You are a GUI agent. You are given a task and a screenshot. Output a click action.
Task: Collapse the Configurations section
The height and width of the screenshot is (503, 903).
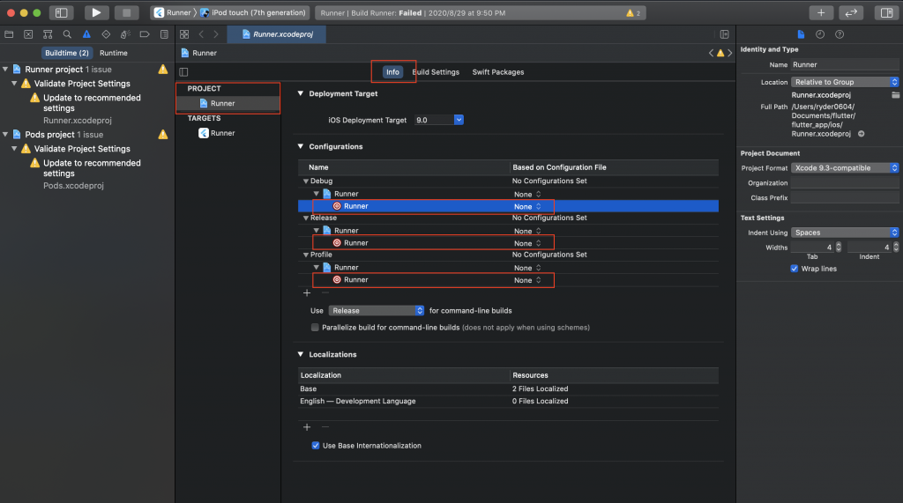[x=301, y=146]
